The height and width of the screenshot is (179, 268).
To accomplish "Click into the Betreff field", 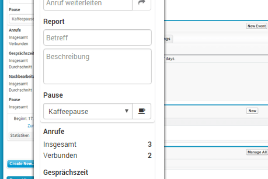I will [98, 38].
